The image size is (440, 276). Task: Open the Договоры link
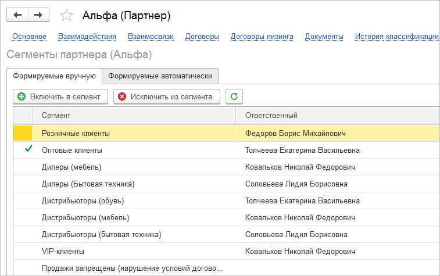[202, 37]
